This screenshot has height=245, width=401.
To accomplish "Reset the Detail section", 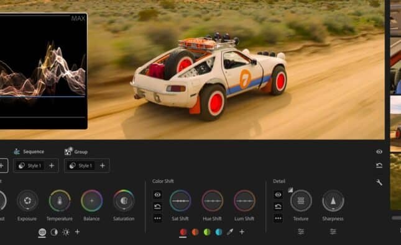I will click(279, 206).
